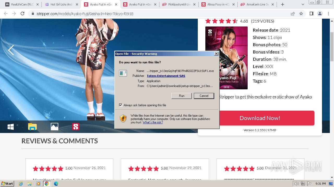Open the What's the risk link

153,122
